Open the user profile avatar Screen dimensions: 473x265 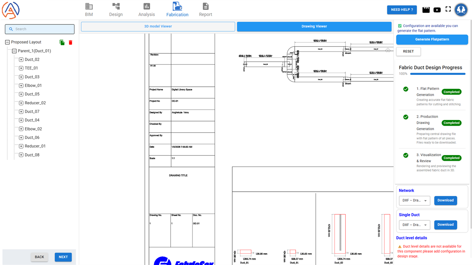click(x=462, y=10)
